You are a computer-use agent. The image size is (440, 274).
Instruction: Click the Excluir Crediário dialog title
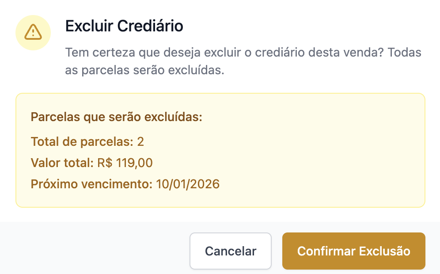click(x=124, y=26)
